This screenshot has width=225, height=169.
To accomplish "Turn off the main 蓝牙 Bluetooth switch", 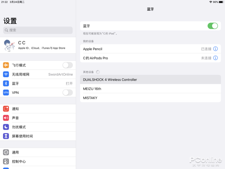I will [x=213, y=26].
